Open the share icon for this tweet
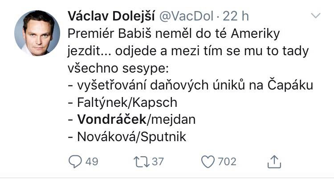 (274, 162)
